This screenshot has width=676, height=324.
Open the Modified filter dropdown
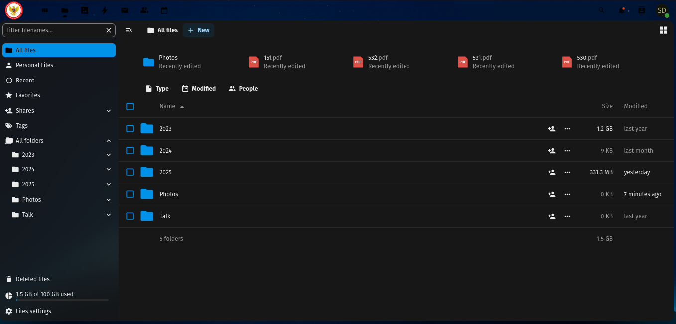tap(199, 89)
